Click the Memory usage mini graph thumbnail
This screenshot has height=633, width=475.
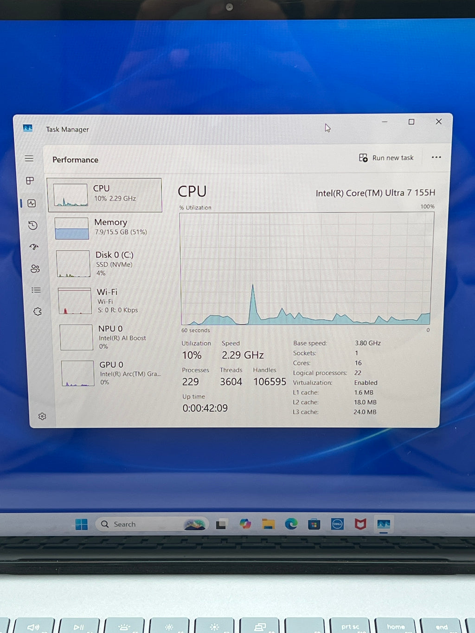(x=72, y=228)
